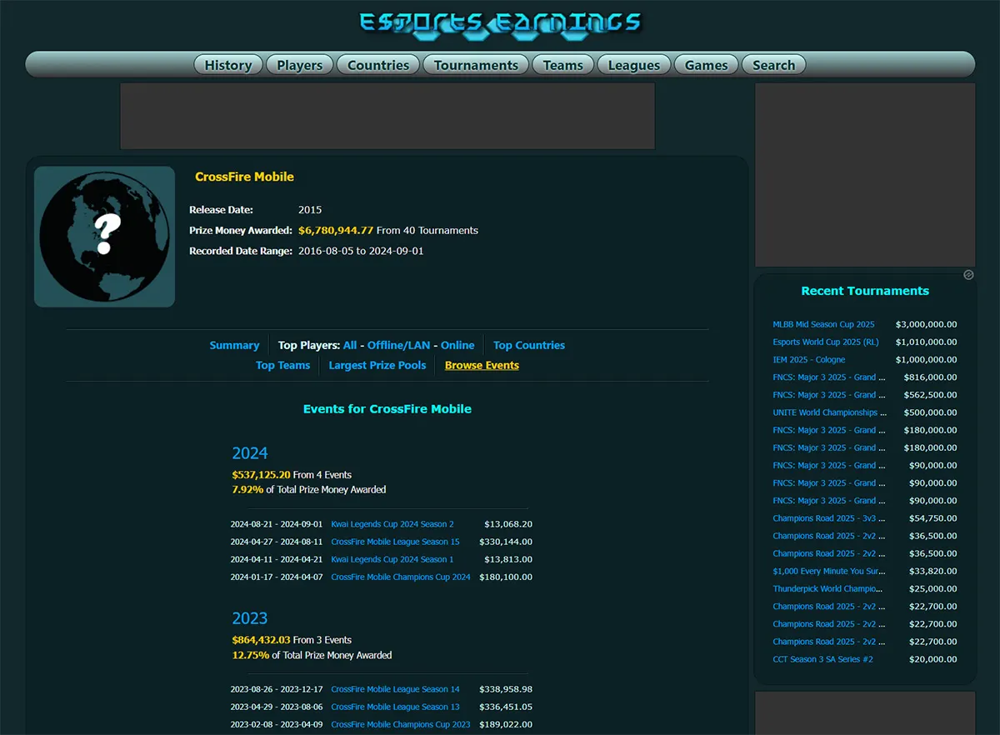The height and width of the screenshot is (735, 1000).
Task: Click the small icon above Recent Tournaments
Action: click(968, 275)
